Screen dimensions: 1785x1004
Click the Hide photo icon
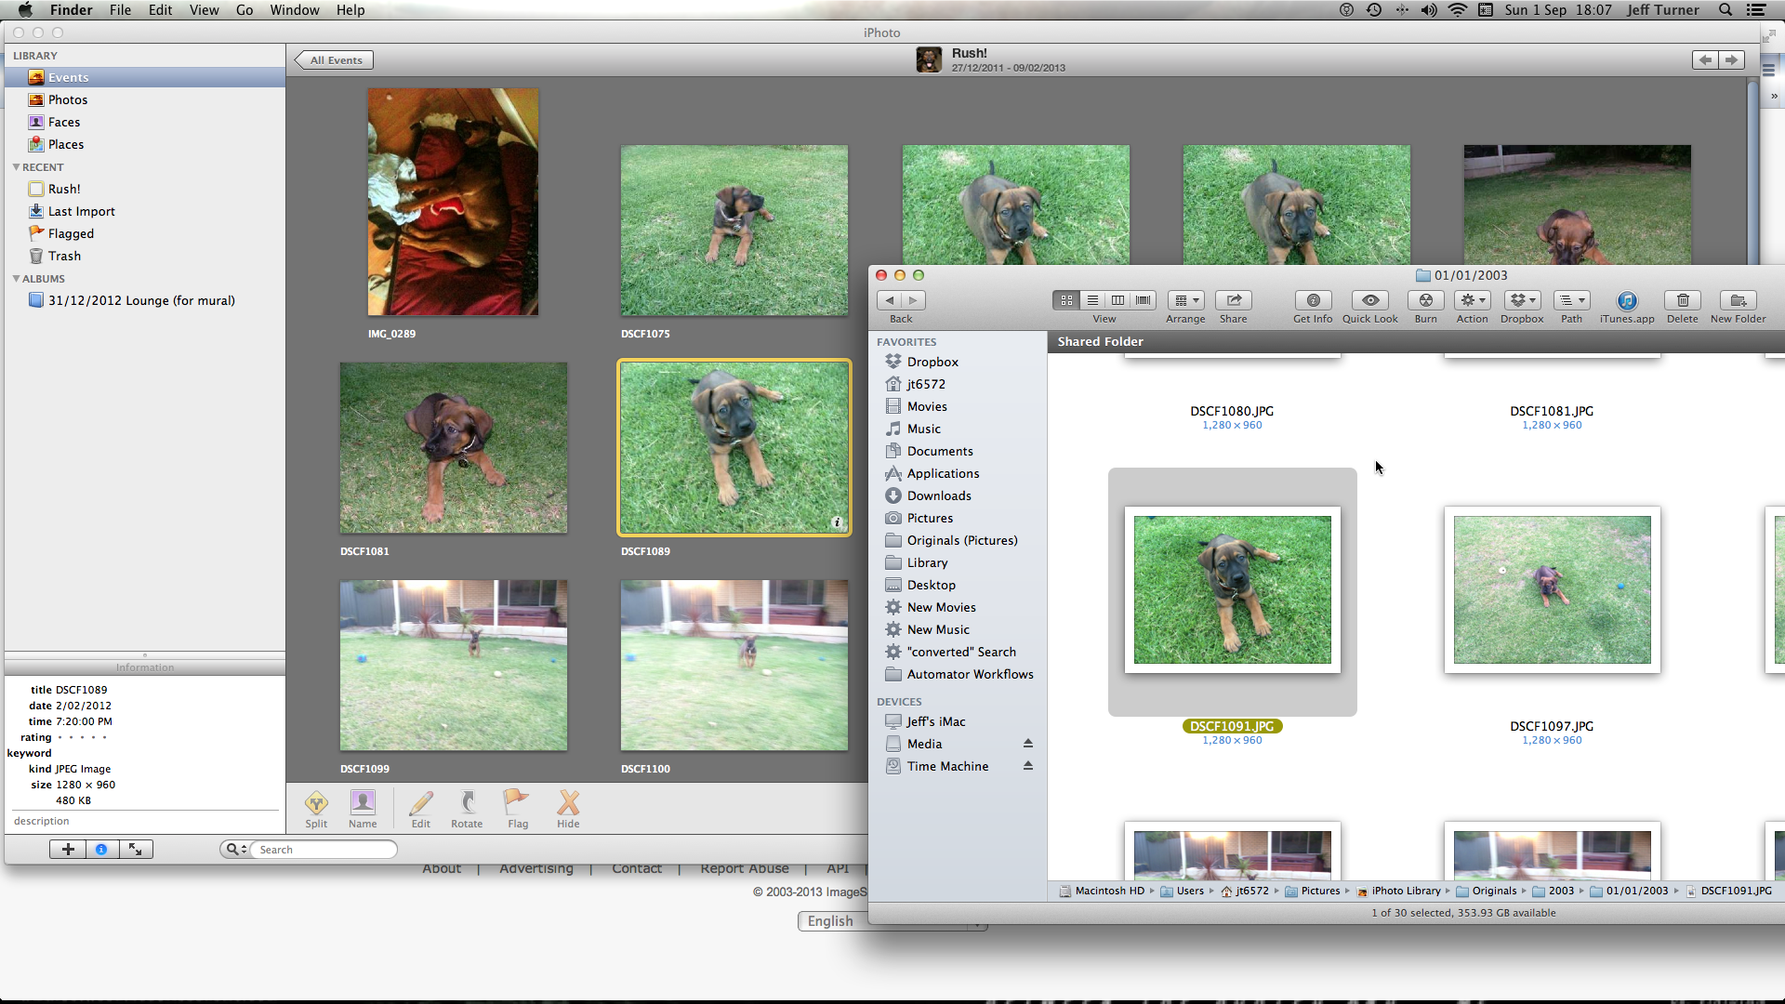click(x=568, y=803)
